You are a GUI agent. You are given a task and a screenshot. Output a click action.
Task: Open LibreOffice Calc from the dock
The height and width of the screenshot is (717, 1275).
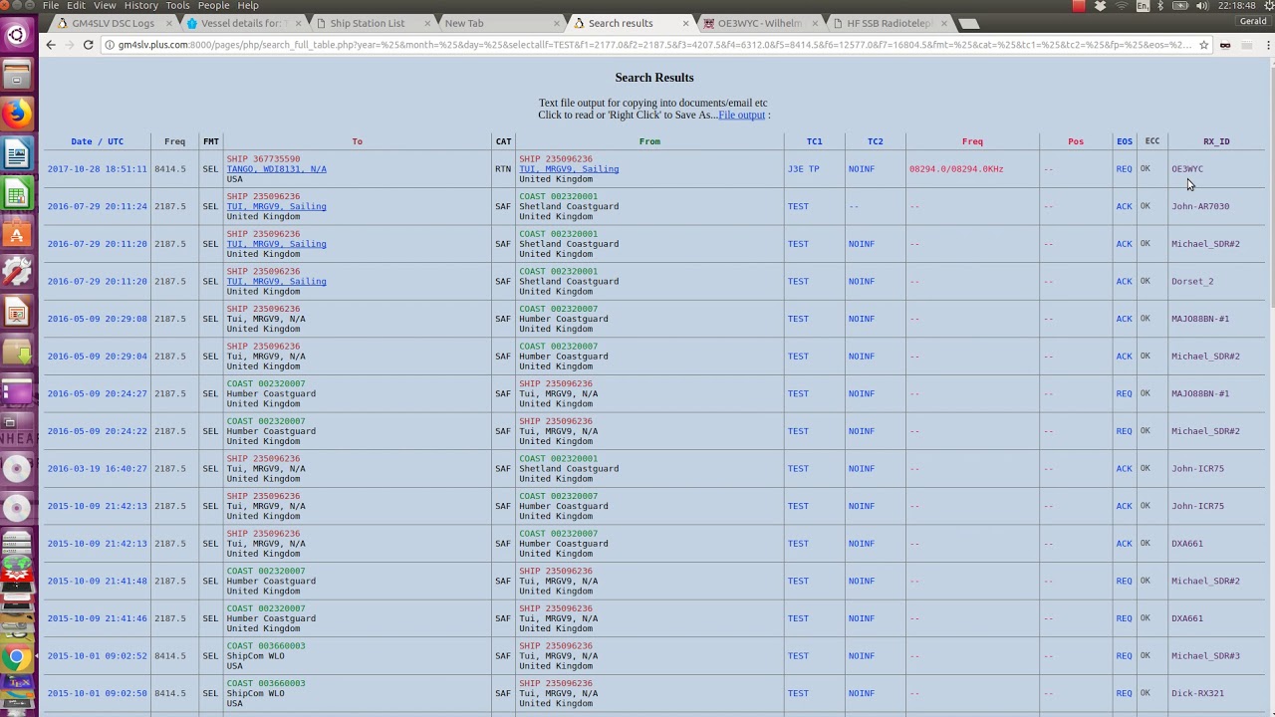click(17, 194)
